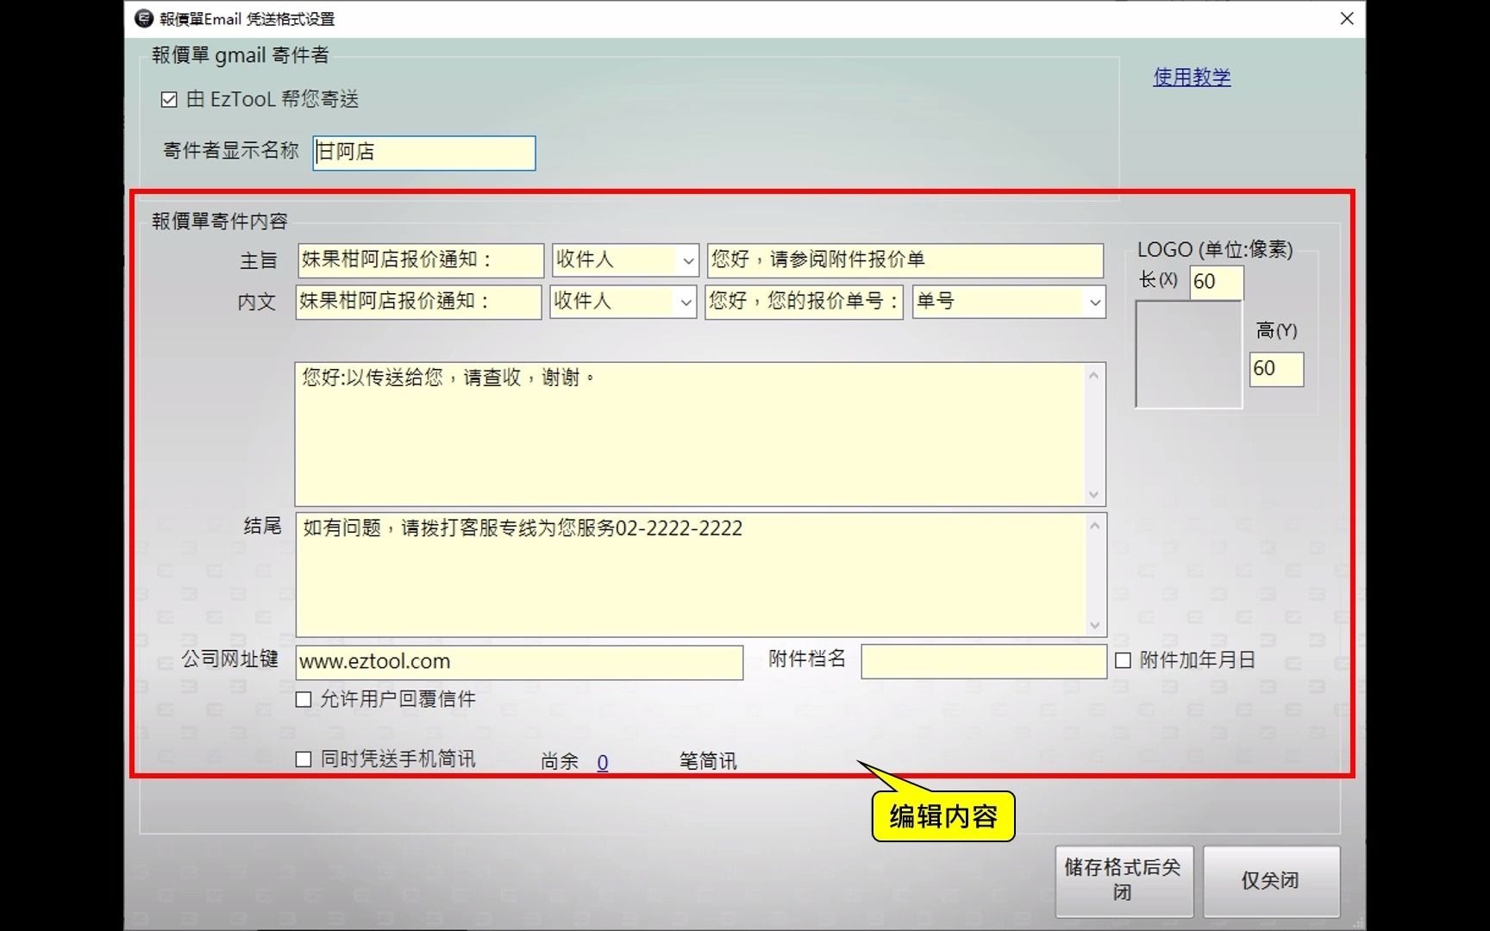1490x931 pixels.
Task: Click the body message text area
Action: 690,434
